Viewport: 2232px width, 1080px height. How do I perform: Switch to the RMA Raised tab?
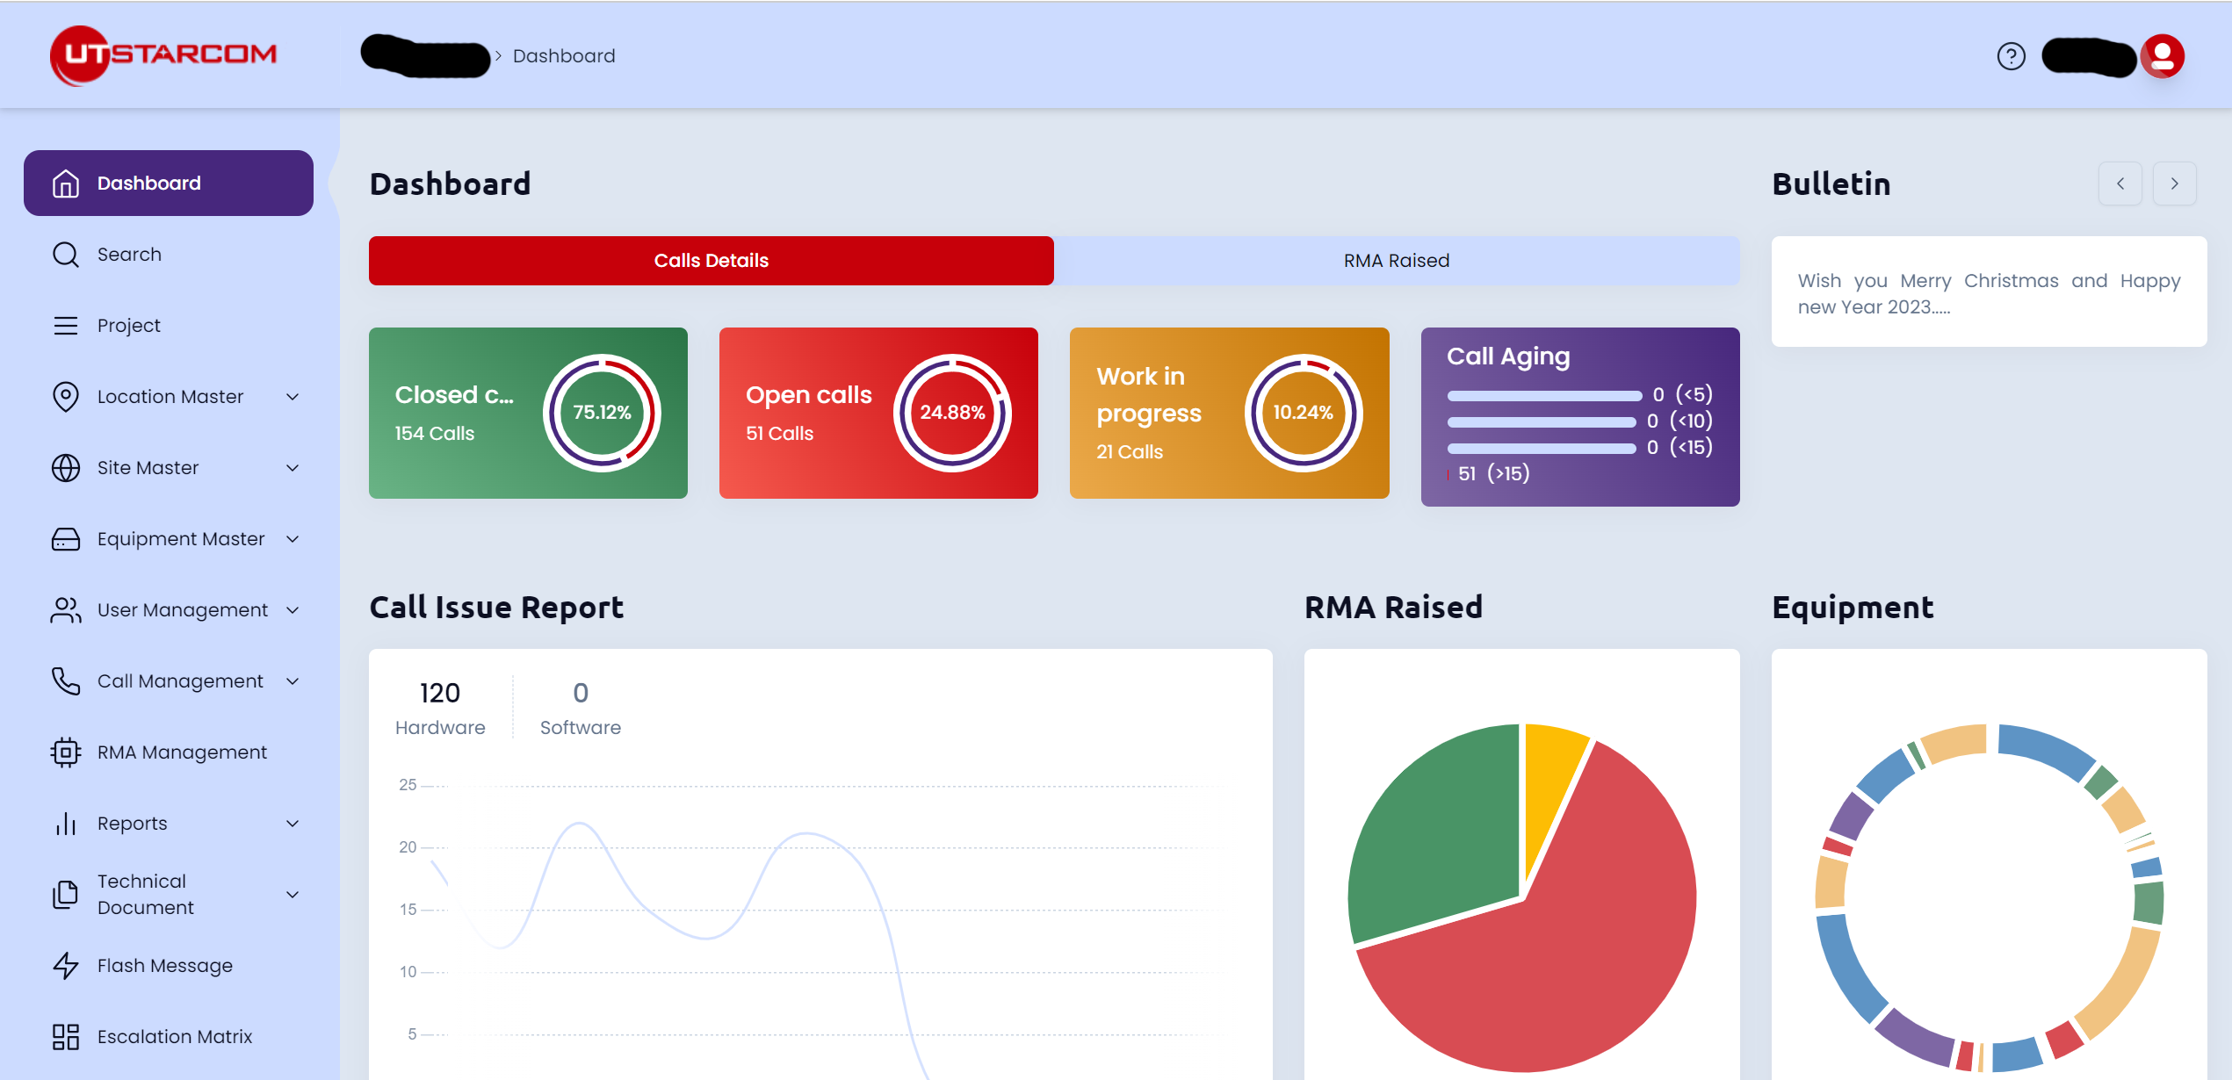[1396, 261]
